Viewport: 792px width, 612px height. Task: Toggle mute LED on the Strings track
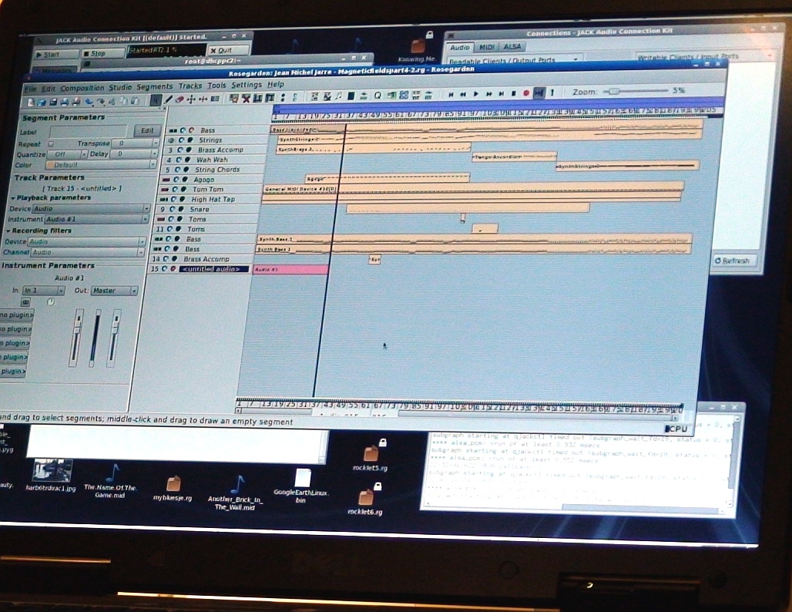click(x=181, y=140)
